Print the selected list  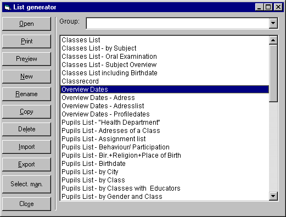[x=26, y=41]
